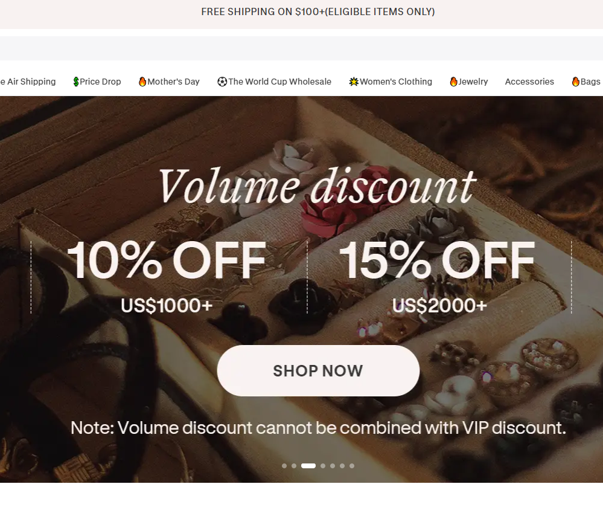
Task: Click the active third carousel indicator
Action: pyautogui.click(x=308, y=466)
